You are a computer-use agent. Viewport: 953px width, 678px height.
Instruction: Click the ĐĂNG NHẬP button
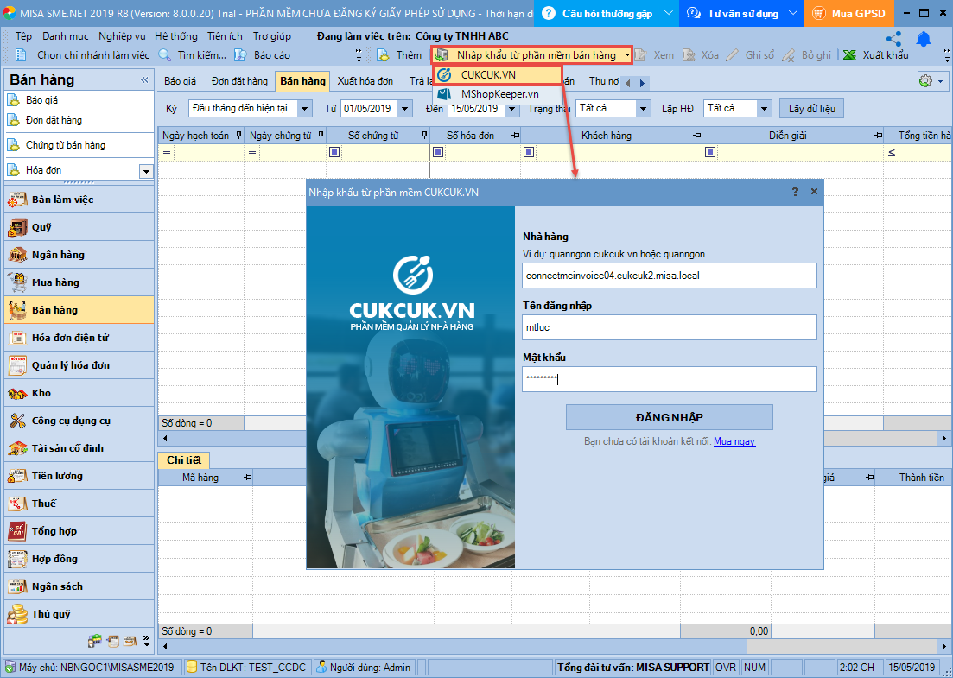click(x=669, y=417)
